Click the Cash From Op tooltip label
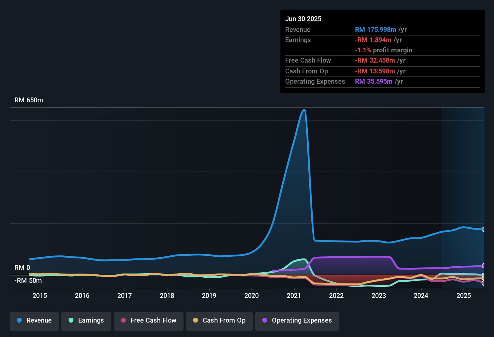The width and height of the screenshot is (494, 337). click(x=307, y=71)
